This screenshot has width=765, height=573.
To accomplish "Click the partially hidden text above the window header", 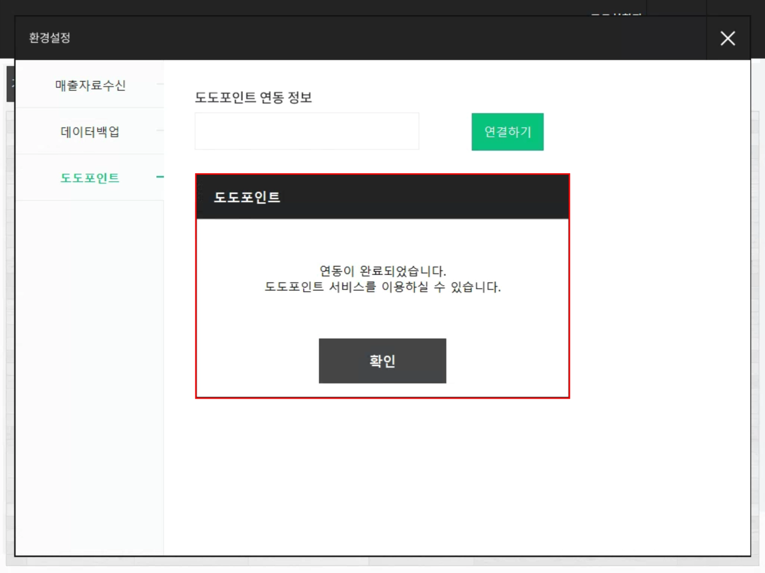I will [x=616, y=14].
